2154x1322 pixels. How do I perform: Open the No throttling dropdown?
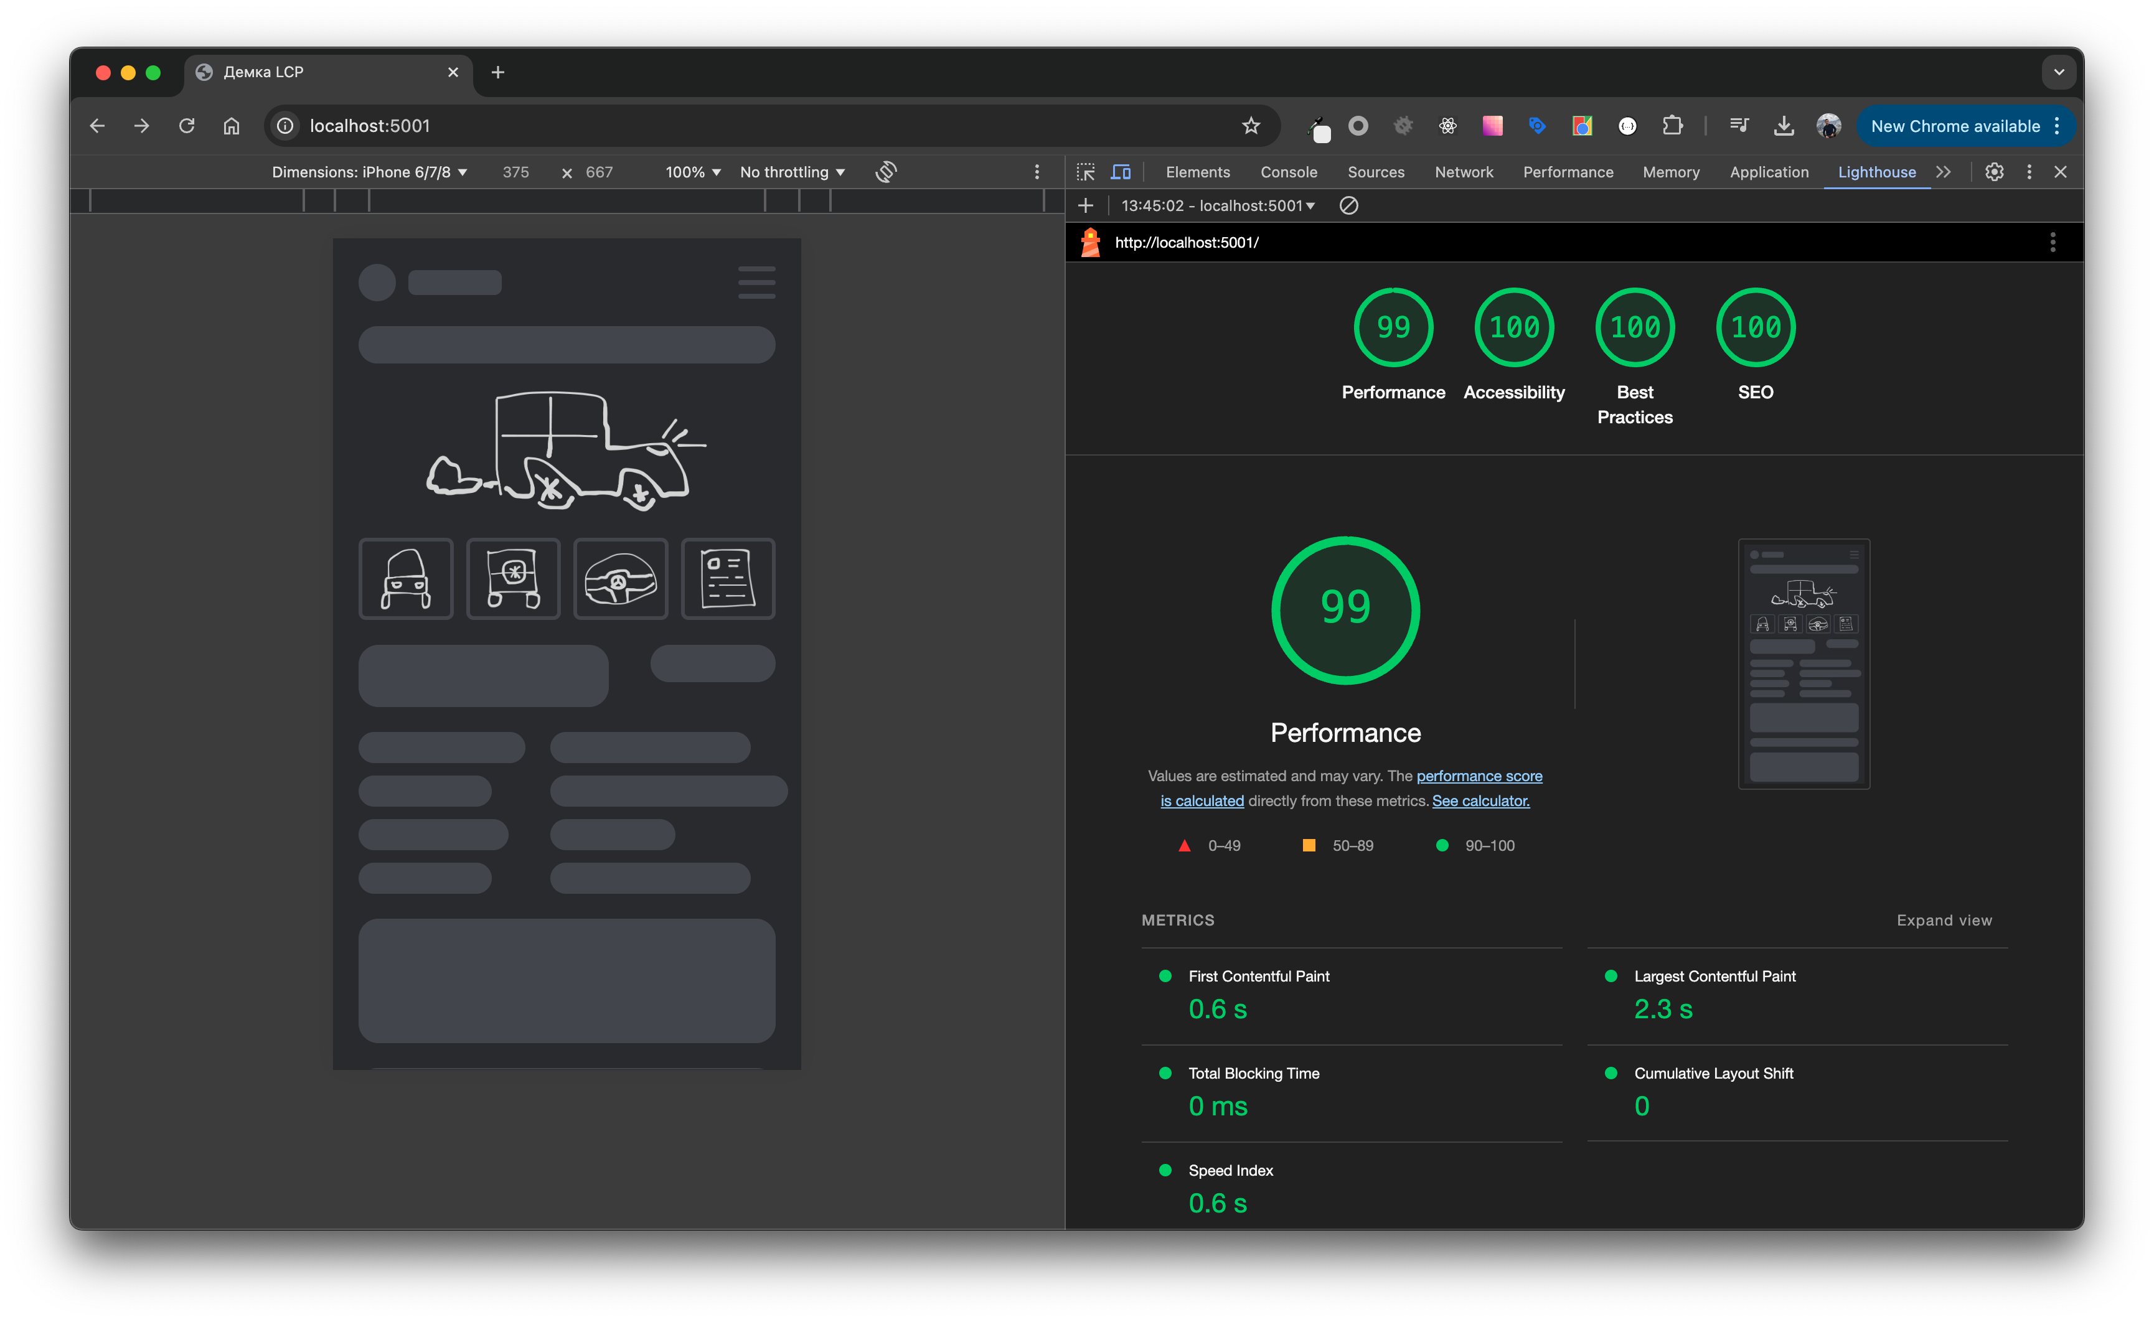[x=792, y=172]
